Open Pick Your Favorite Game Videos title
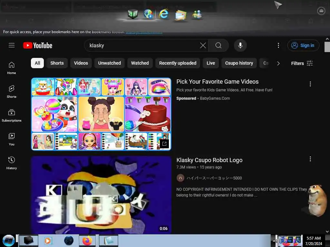This screenshot has height=247, width=330. (x=218, y=81)
